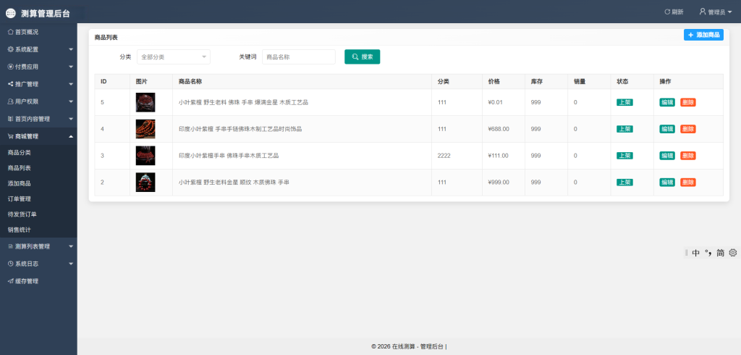This screenshot has height=355, width=741.
Task: Click the home icon beside 首页概况
Action: (10, 32)
